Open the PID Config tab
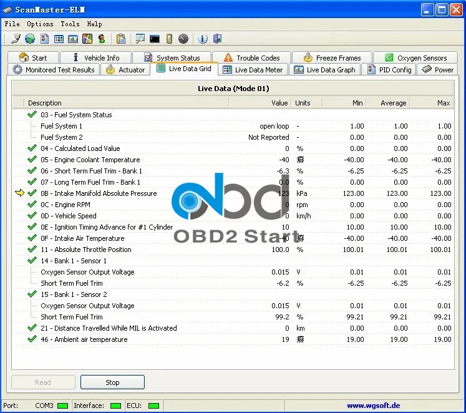This screenshot has width=466, height=413. pyautogui.click(x=389, y=69)
